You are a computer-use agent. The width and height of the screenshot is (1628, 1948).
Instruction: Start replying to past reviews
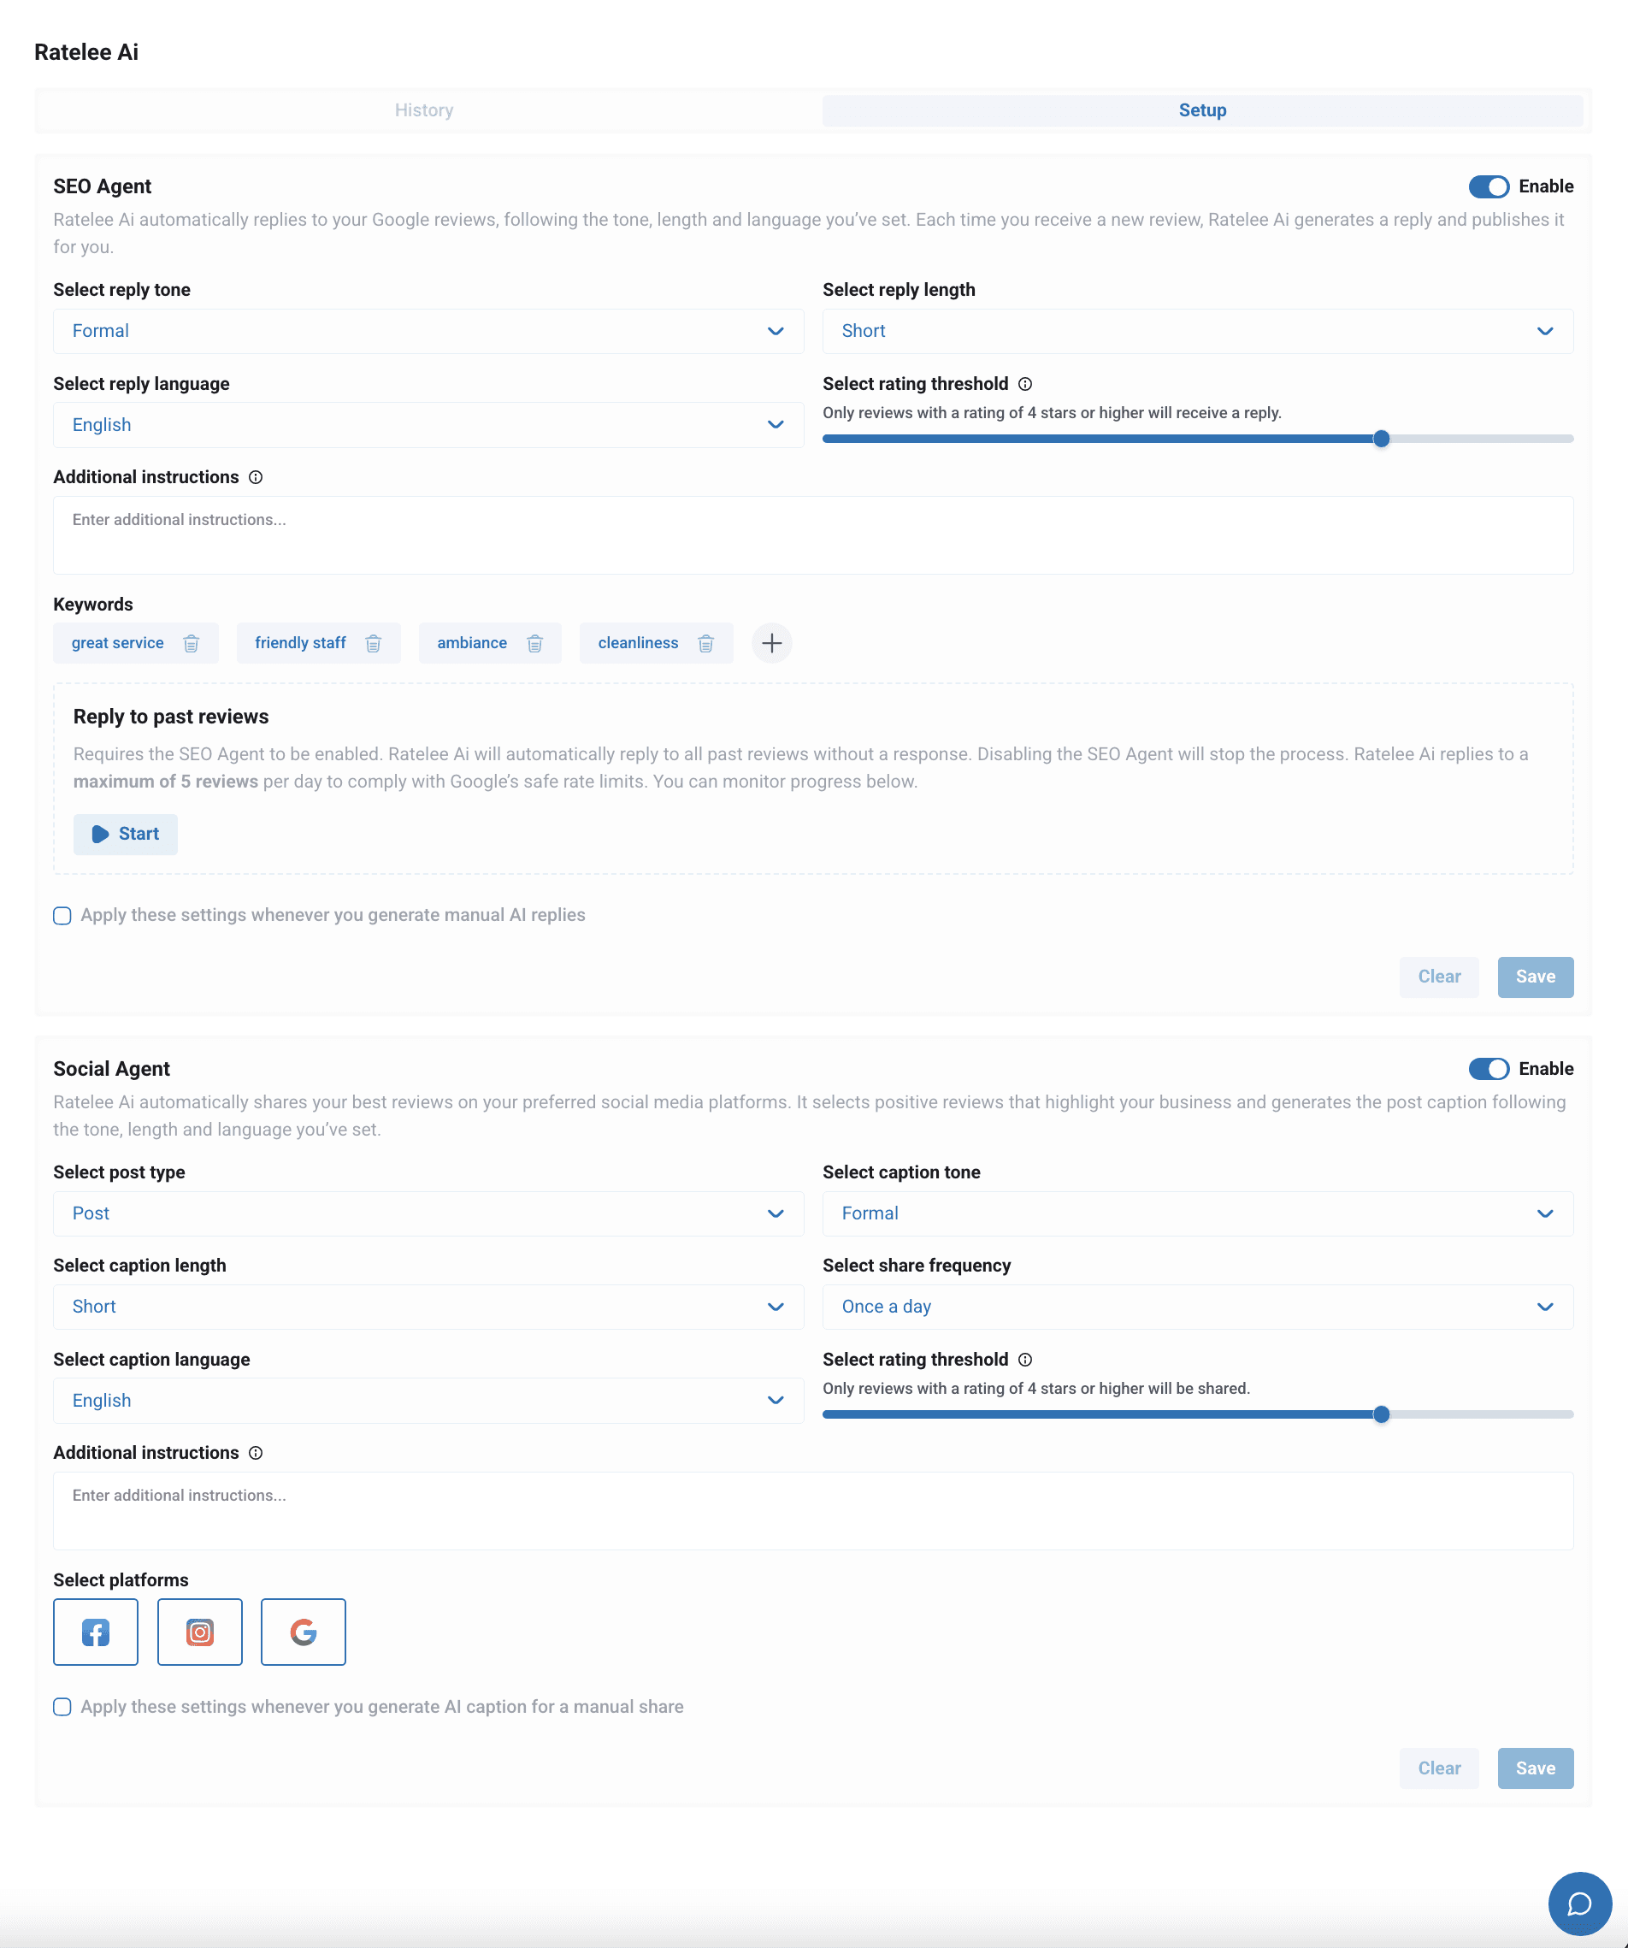click(x=125, y=833)
